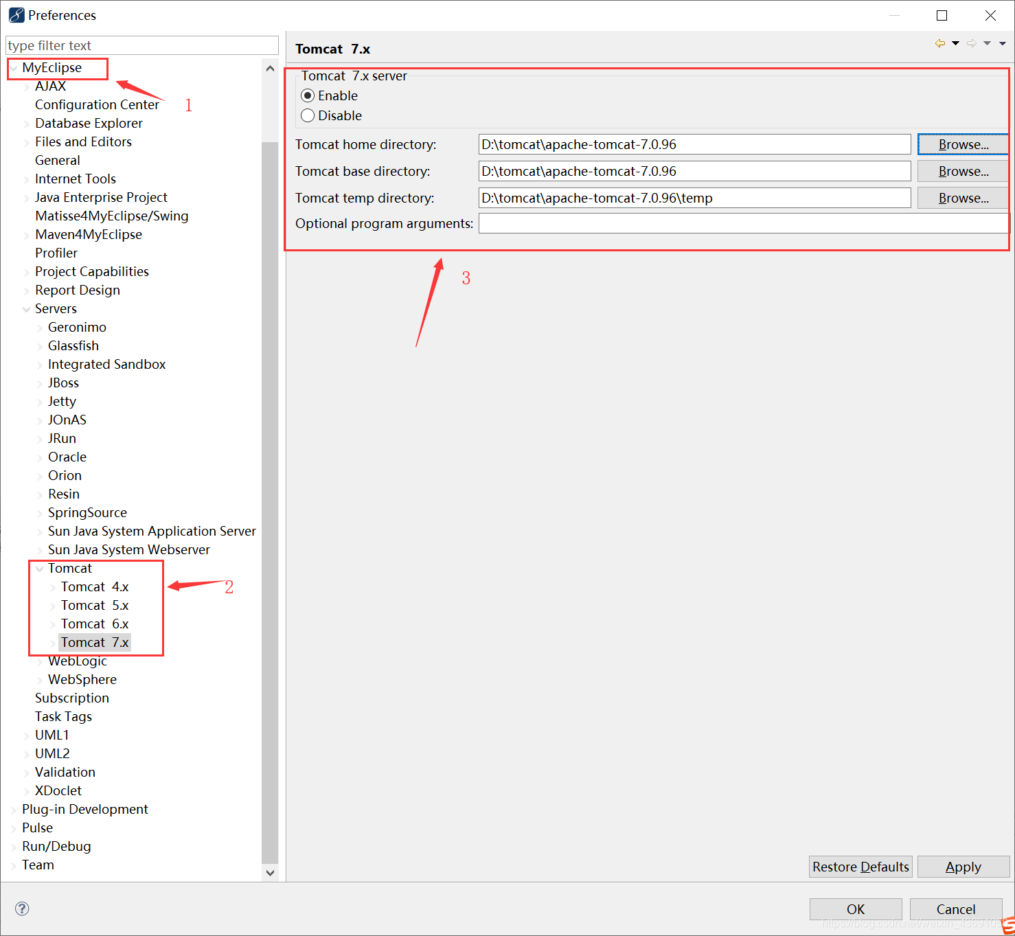
Task: Click the Apply button
Action: tap(963, 867)
